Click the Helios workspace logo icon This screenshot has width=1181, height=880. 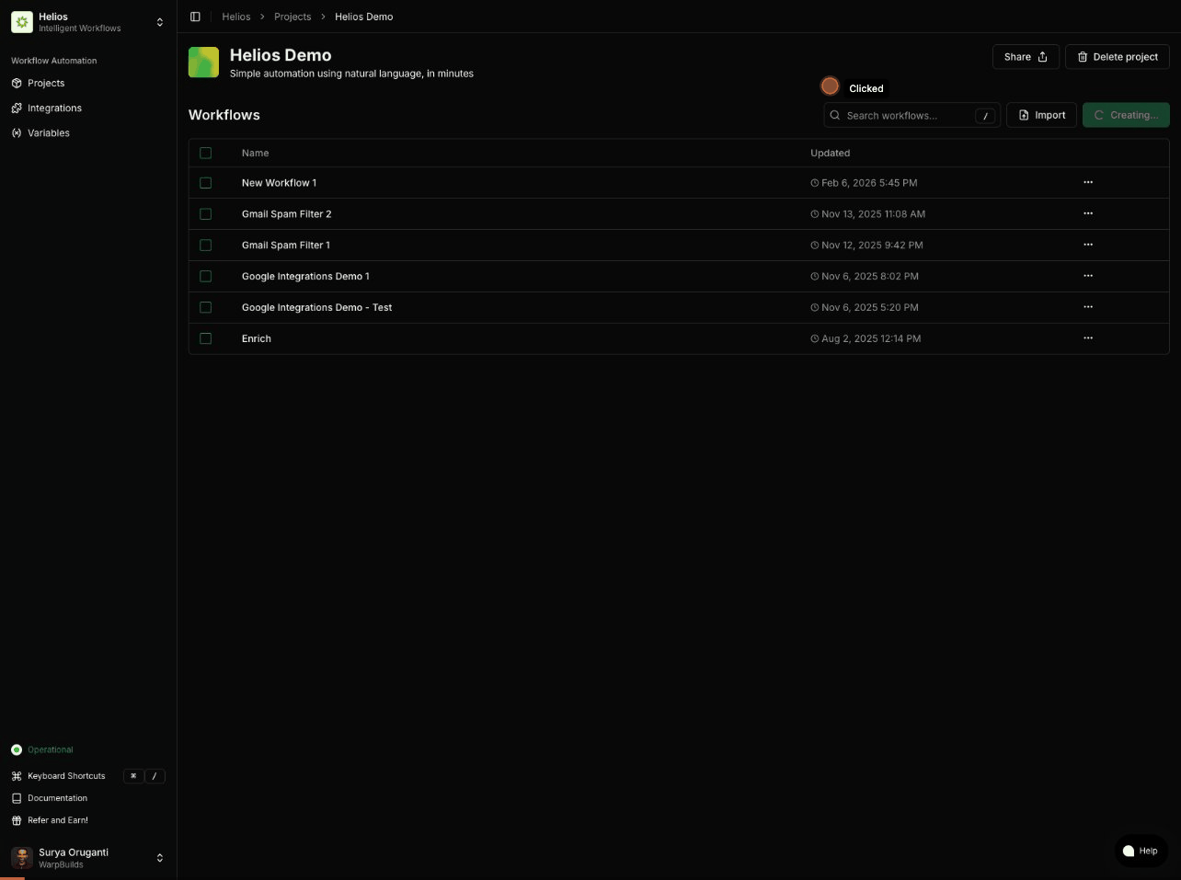click(x=22, y=21)
